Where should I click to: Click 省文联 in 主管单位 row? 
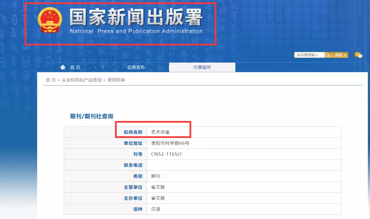click(x=158, y=187)
